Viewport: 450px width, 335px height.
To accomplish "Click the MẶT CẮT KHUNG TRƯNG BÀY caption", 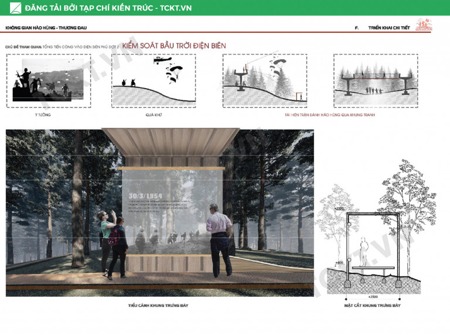I will pos(372,306).
